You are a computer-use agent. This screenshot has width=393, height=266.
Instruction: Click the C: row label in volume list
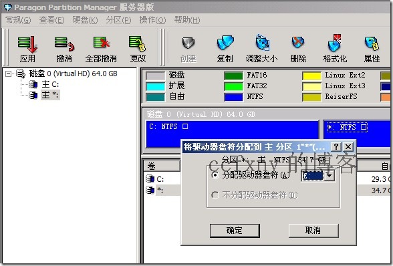click(160, 179)
